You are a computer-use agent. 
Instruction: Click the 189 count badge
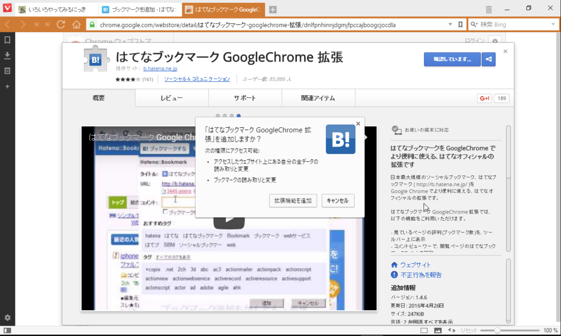pos(502,98)
